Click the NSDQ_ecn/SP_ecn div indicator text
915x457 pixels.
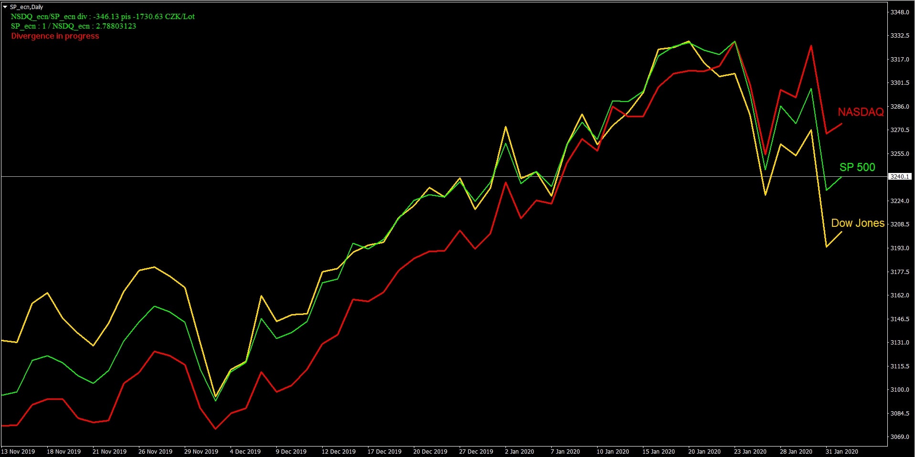103,17
